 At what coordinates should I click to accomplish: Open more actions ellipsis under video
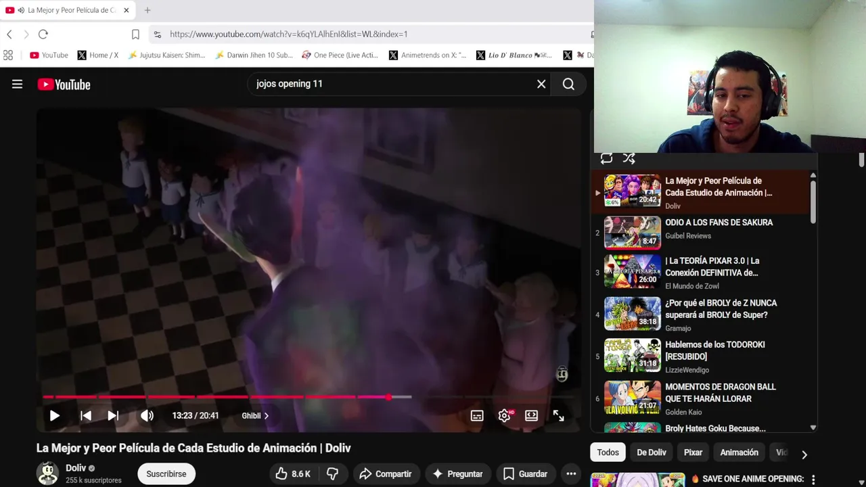pyautogui.click(x=571, y=474)
